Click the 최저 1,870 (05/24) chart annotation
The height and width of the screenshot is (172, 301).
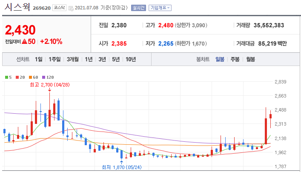[122, 167]
